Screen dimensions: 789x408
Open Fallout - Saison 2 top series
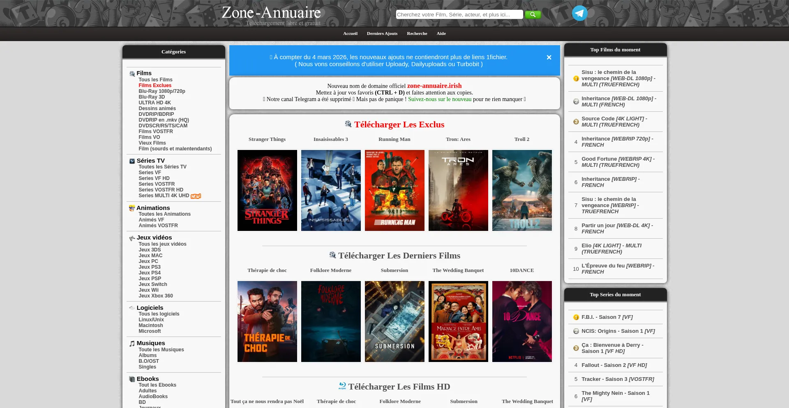pos(614,365)
